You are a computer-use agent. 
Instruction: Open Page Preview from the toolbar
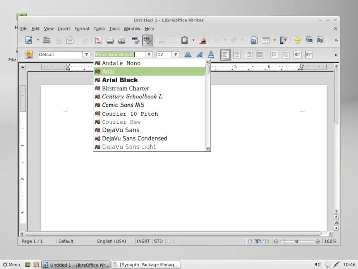click(122, 40)
